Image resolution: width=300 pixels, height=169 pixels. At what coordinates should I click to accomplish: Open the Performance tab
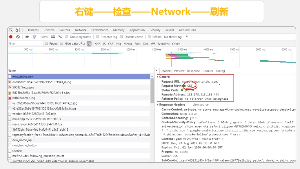[x=100, y=30]
